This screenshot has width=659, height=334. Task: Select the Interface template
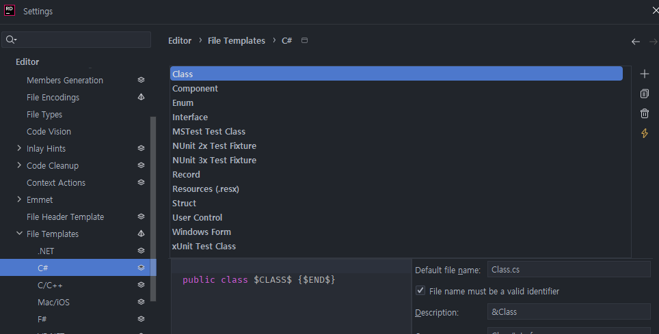pos(396,117)
